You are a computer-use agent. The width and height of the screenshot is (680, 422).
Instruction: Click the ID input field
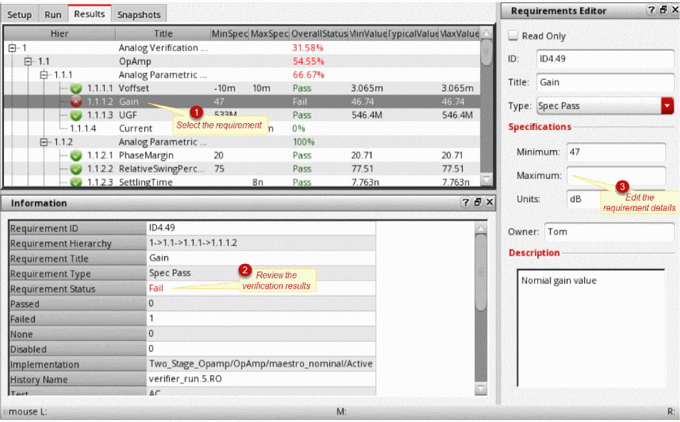pyautogui.click(x=605, y=59)
